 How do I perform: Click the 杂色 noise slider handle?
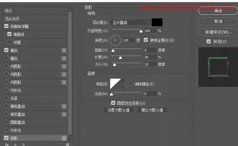[x=111, y=94]
